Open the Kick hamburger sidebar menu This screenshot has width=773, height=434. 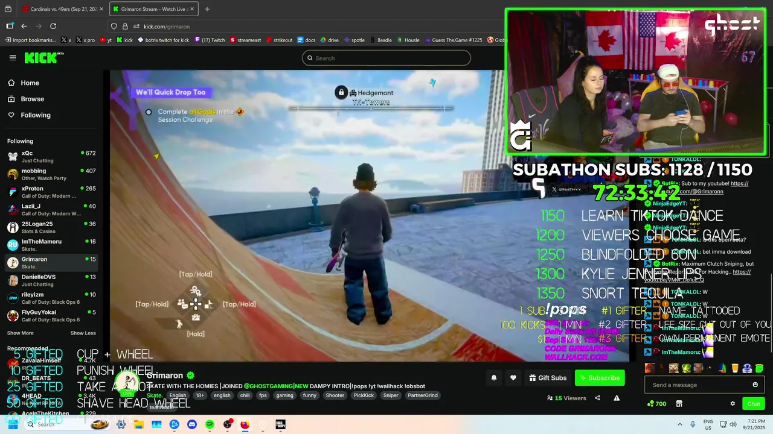tap(13, 58)
